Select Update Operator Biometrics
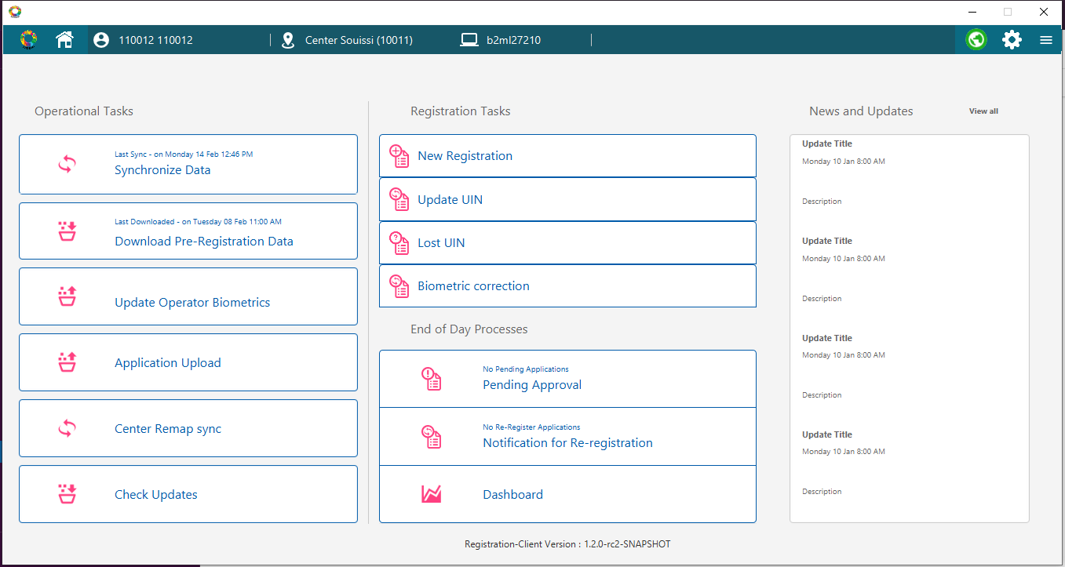 192,303
